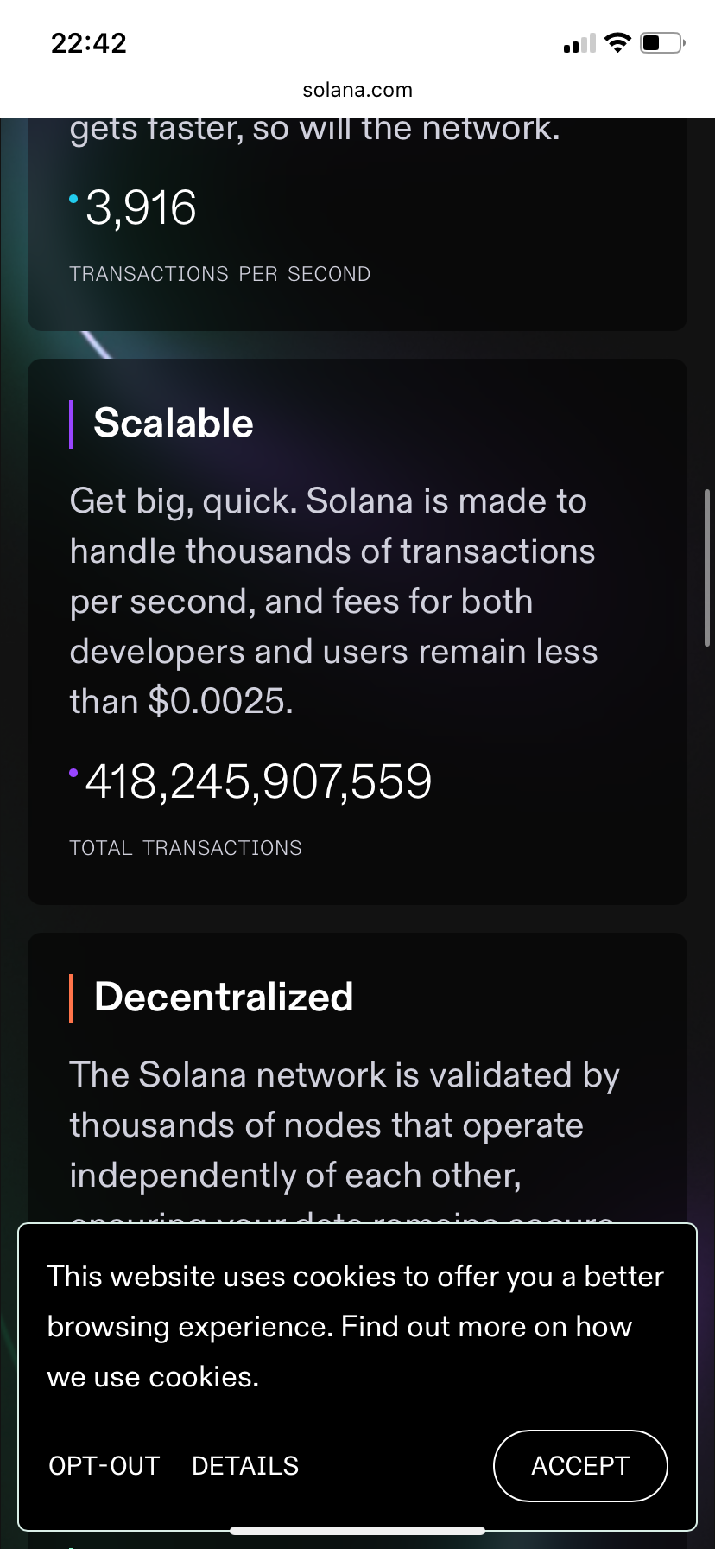Tap the home indicator bar at bottom
This screenshot has height=1549, width=715.
click(357, 1530)
